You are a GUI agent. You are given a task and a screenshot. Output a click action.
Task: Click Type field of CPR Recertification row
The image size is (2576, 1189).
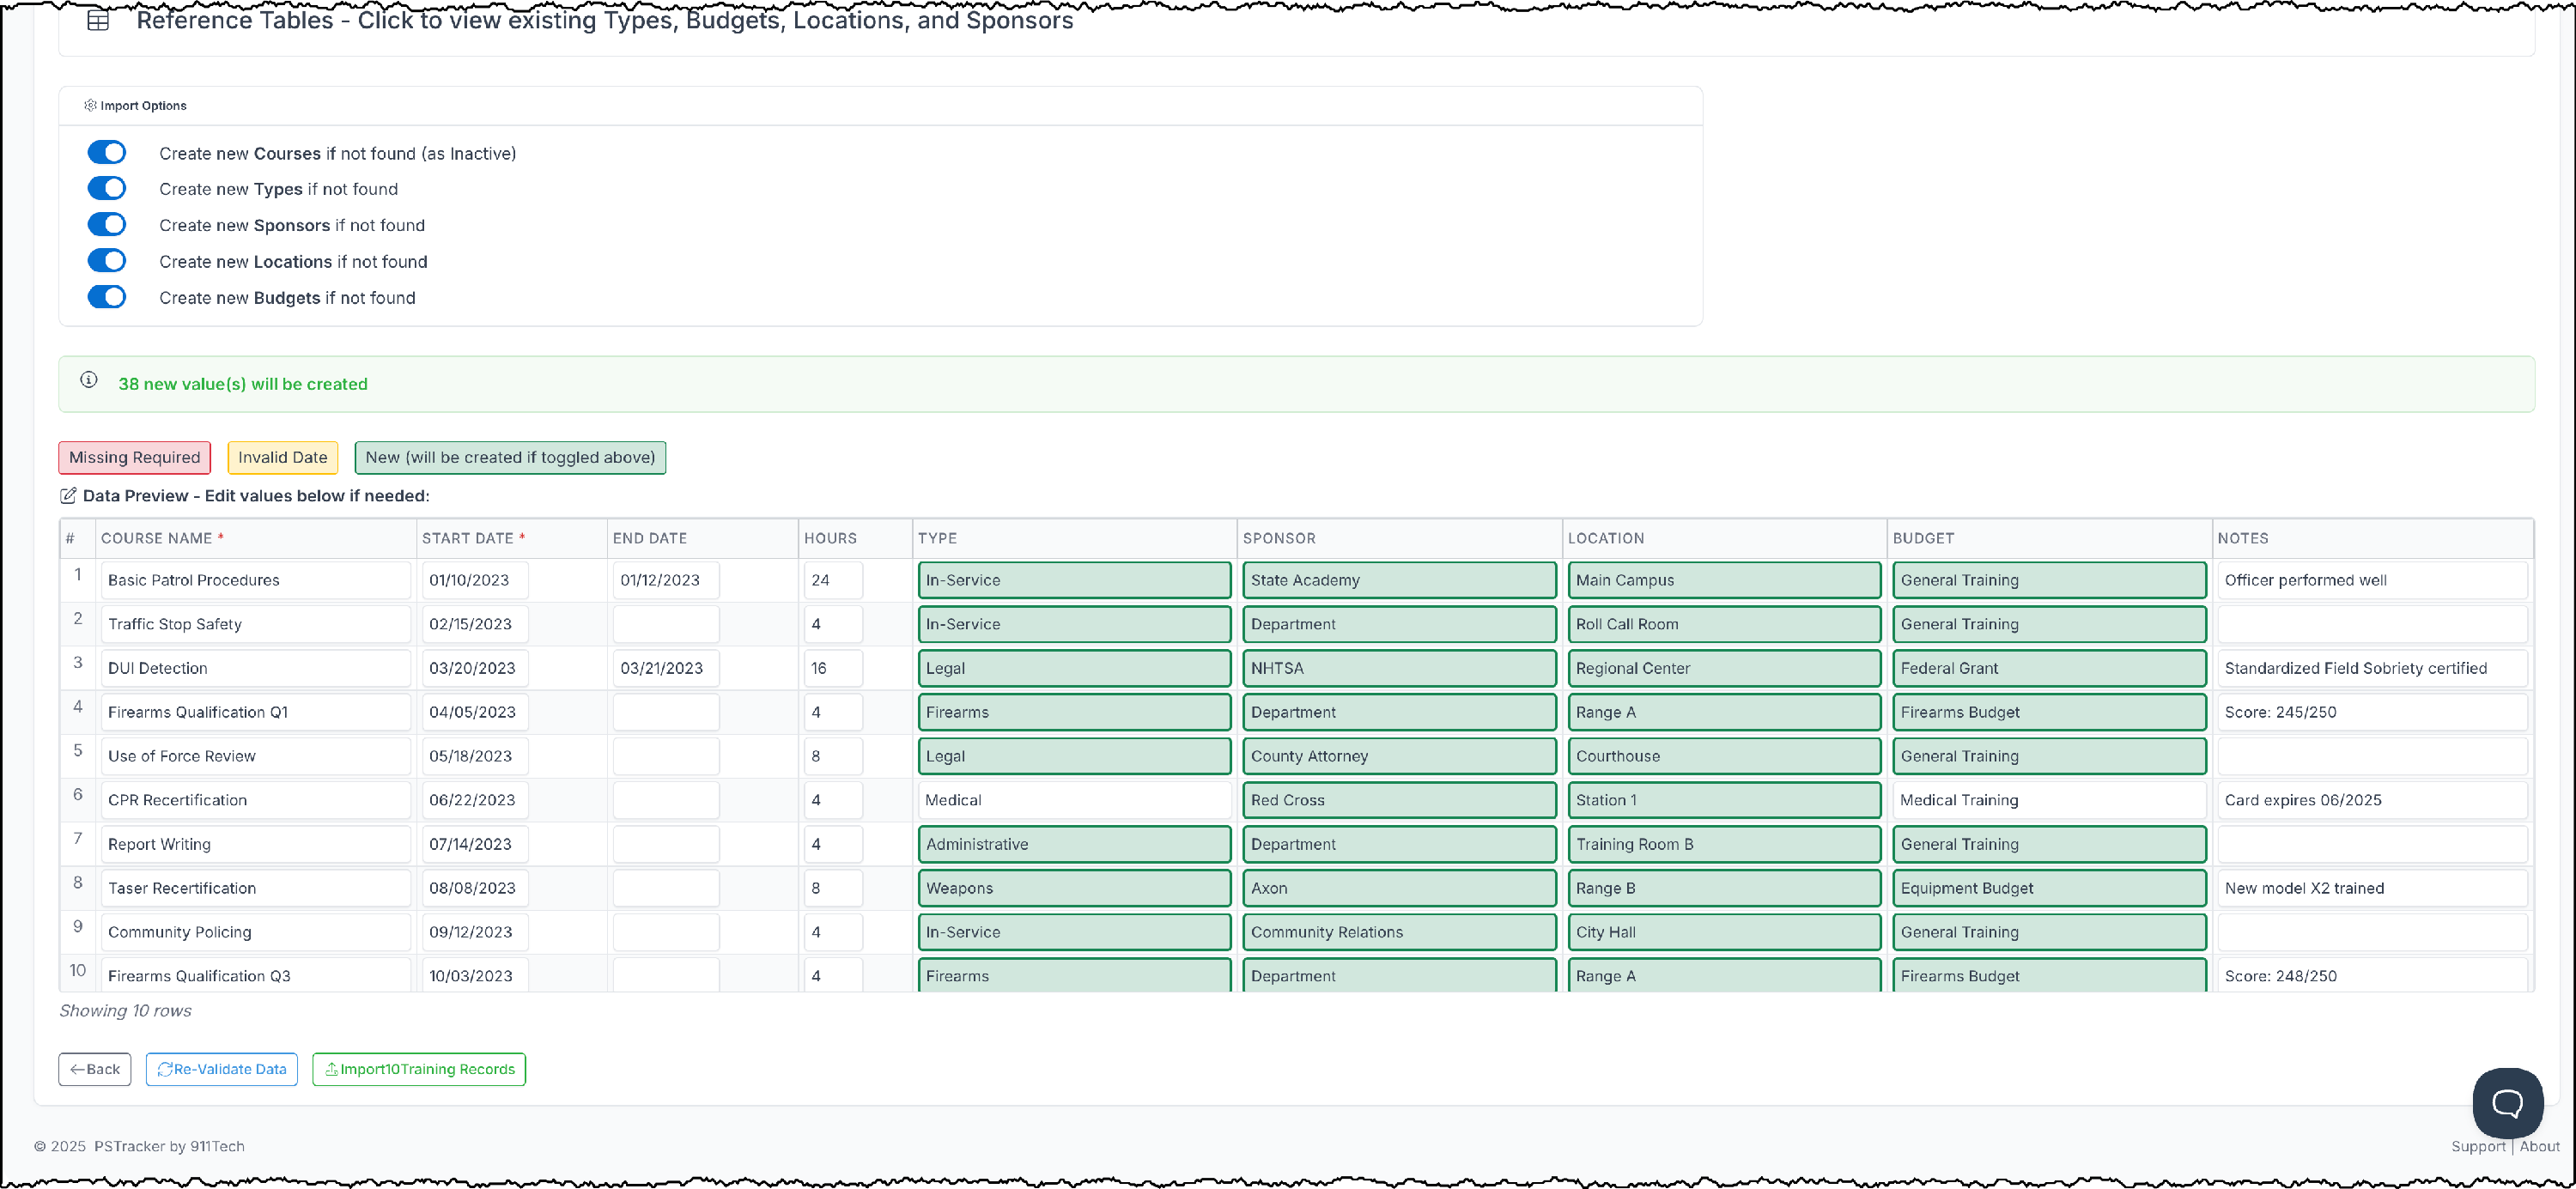(1074, 800)
